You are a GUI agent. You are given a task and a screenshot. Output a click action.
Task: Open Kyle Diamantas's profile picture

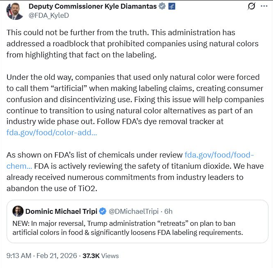[15, 11]
